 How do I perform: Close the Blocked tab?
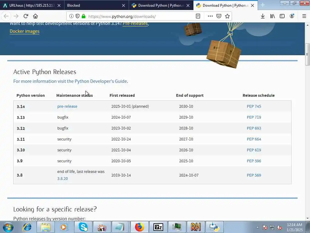124,5
